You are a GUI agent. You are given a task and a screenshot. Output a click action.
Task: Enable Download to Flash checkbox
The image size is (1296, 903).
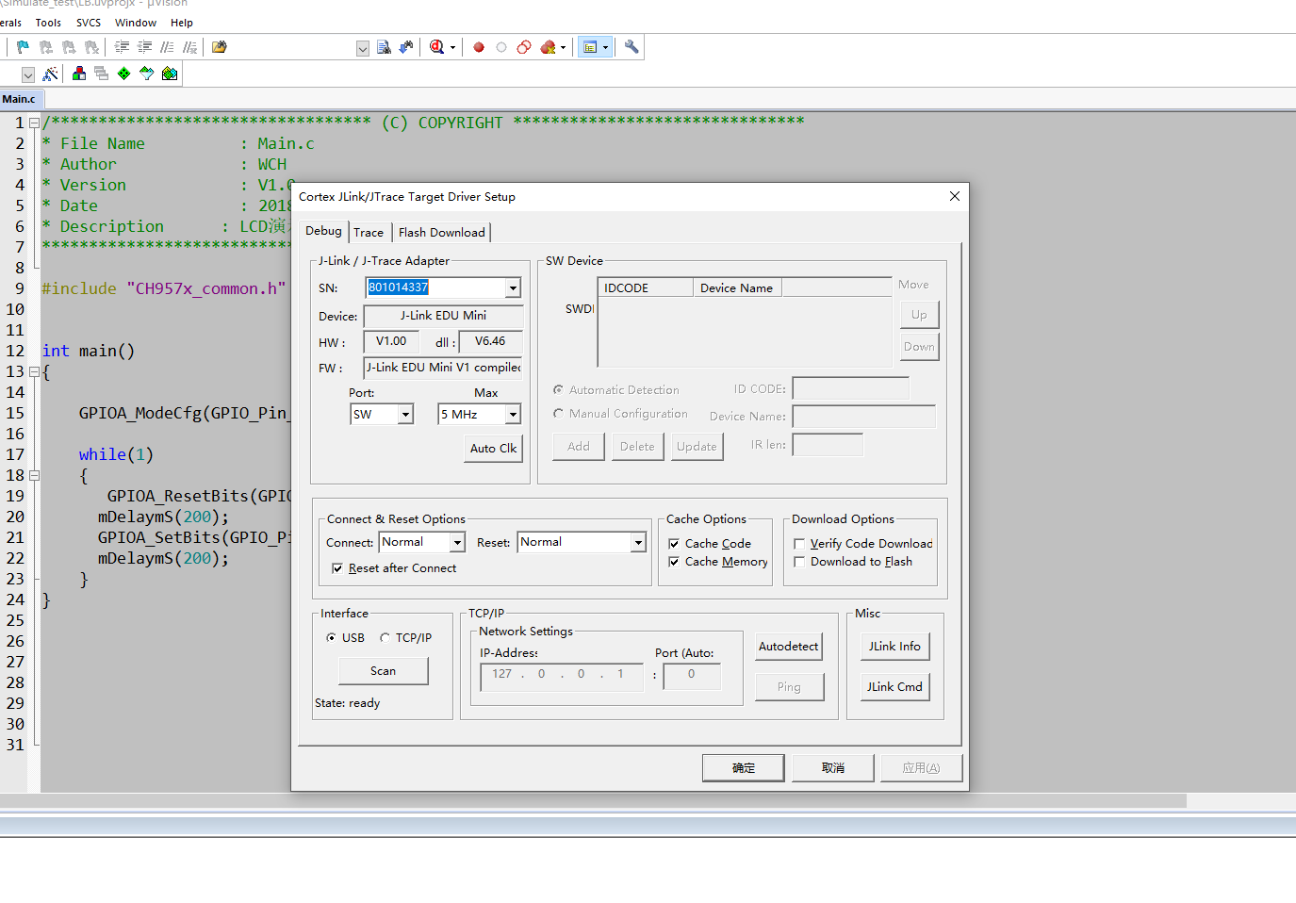pyautogui.click(x=799, y=562)
